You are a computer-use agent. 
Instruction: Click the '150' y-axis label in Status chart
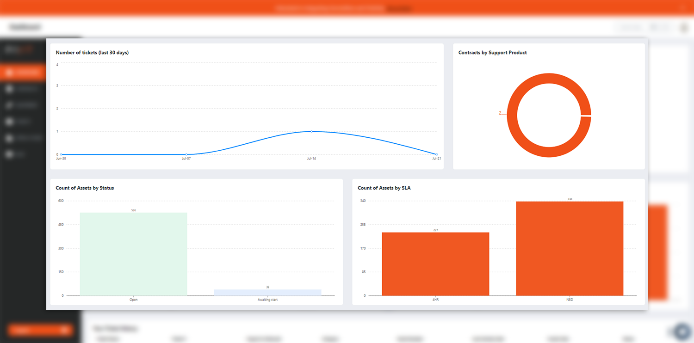pyautogui.click(x=61, y=272)
